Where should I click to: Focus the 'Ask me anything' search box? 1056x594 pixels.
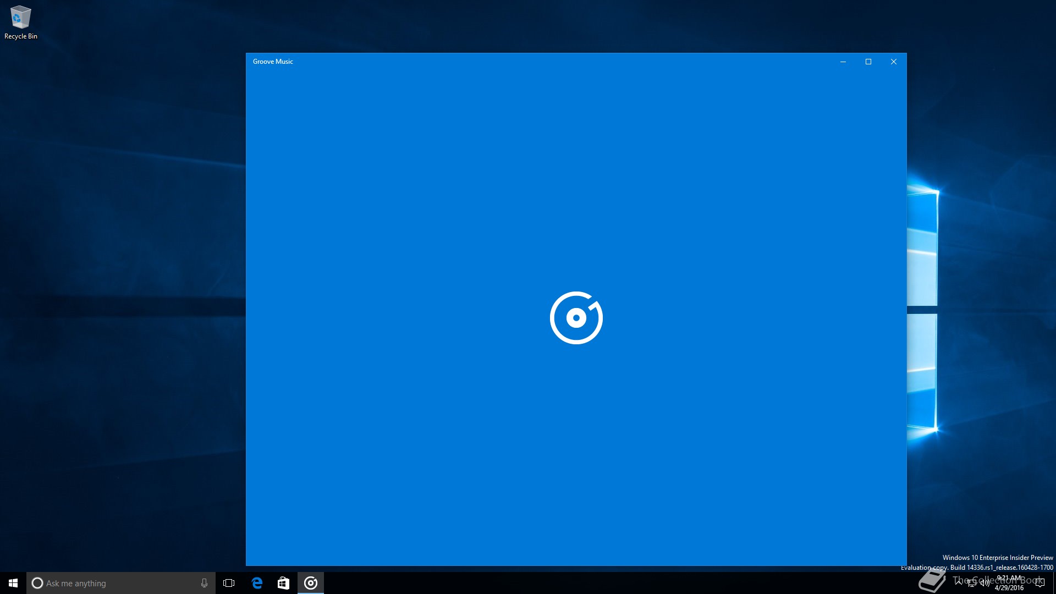point(121,583)
